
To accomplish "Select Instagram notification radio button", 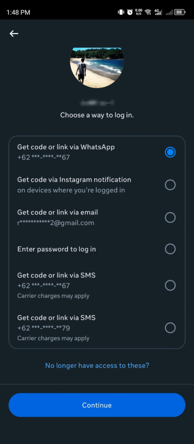I will [170, 185].
